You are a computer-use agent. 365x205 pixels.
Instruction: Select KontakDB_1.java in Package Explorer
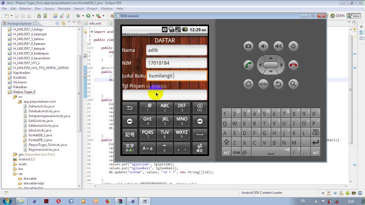40,135
